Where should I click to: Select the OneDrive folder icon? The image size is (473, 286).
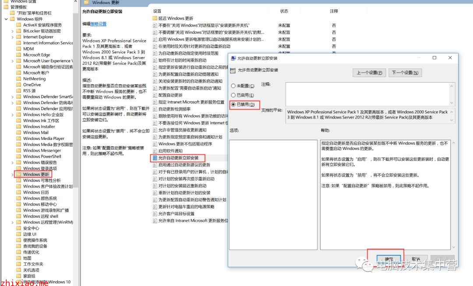pyautogui.click(x=18, y=84)
